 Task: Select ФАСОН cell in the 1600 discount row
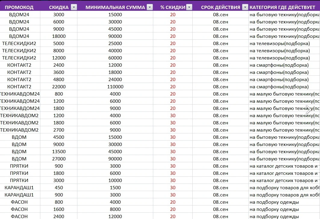coord(19,209)
